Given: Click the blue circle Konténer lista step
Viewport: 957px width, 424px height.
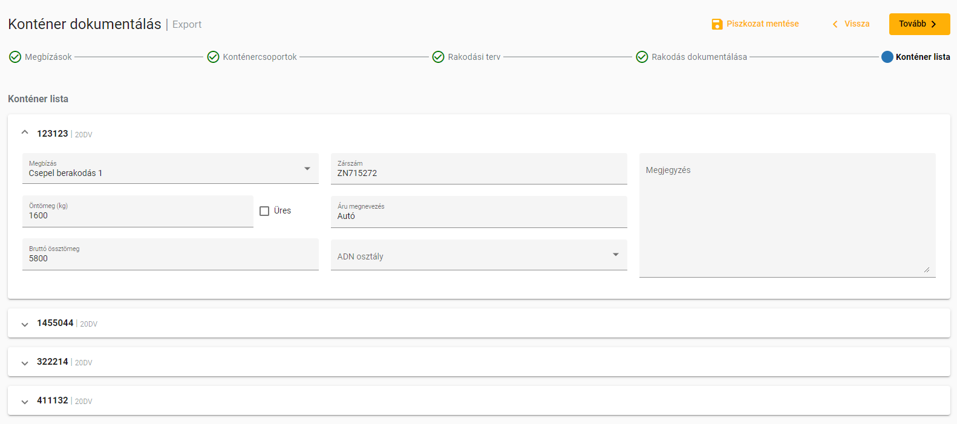Looking at the screenshot, I should pyautogui.click(x=887, y=57).
